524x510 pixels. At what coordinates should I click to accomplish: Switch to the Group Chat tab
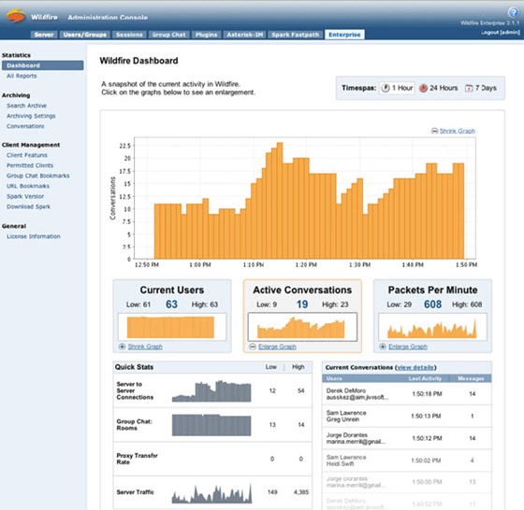pyautogui.click(x=168, y=35)
